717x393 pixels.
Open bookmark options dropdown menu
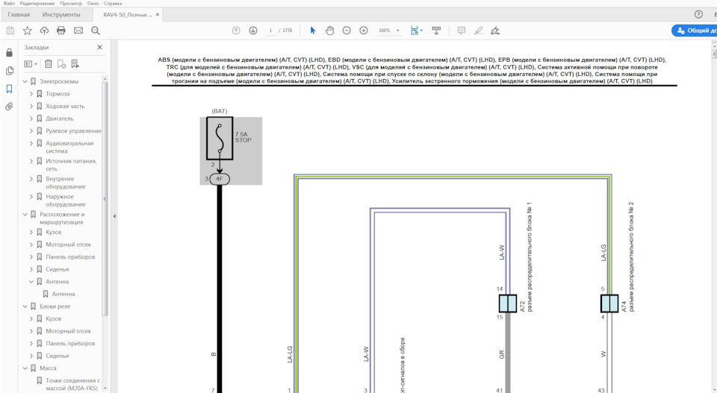tap(31, 64)
